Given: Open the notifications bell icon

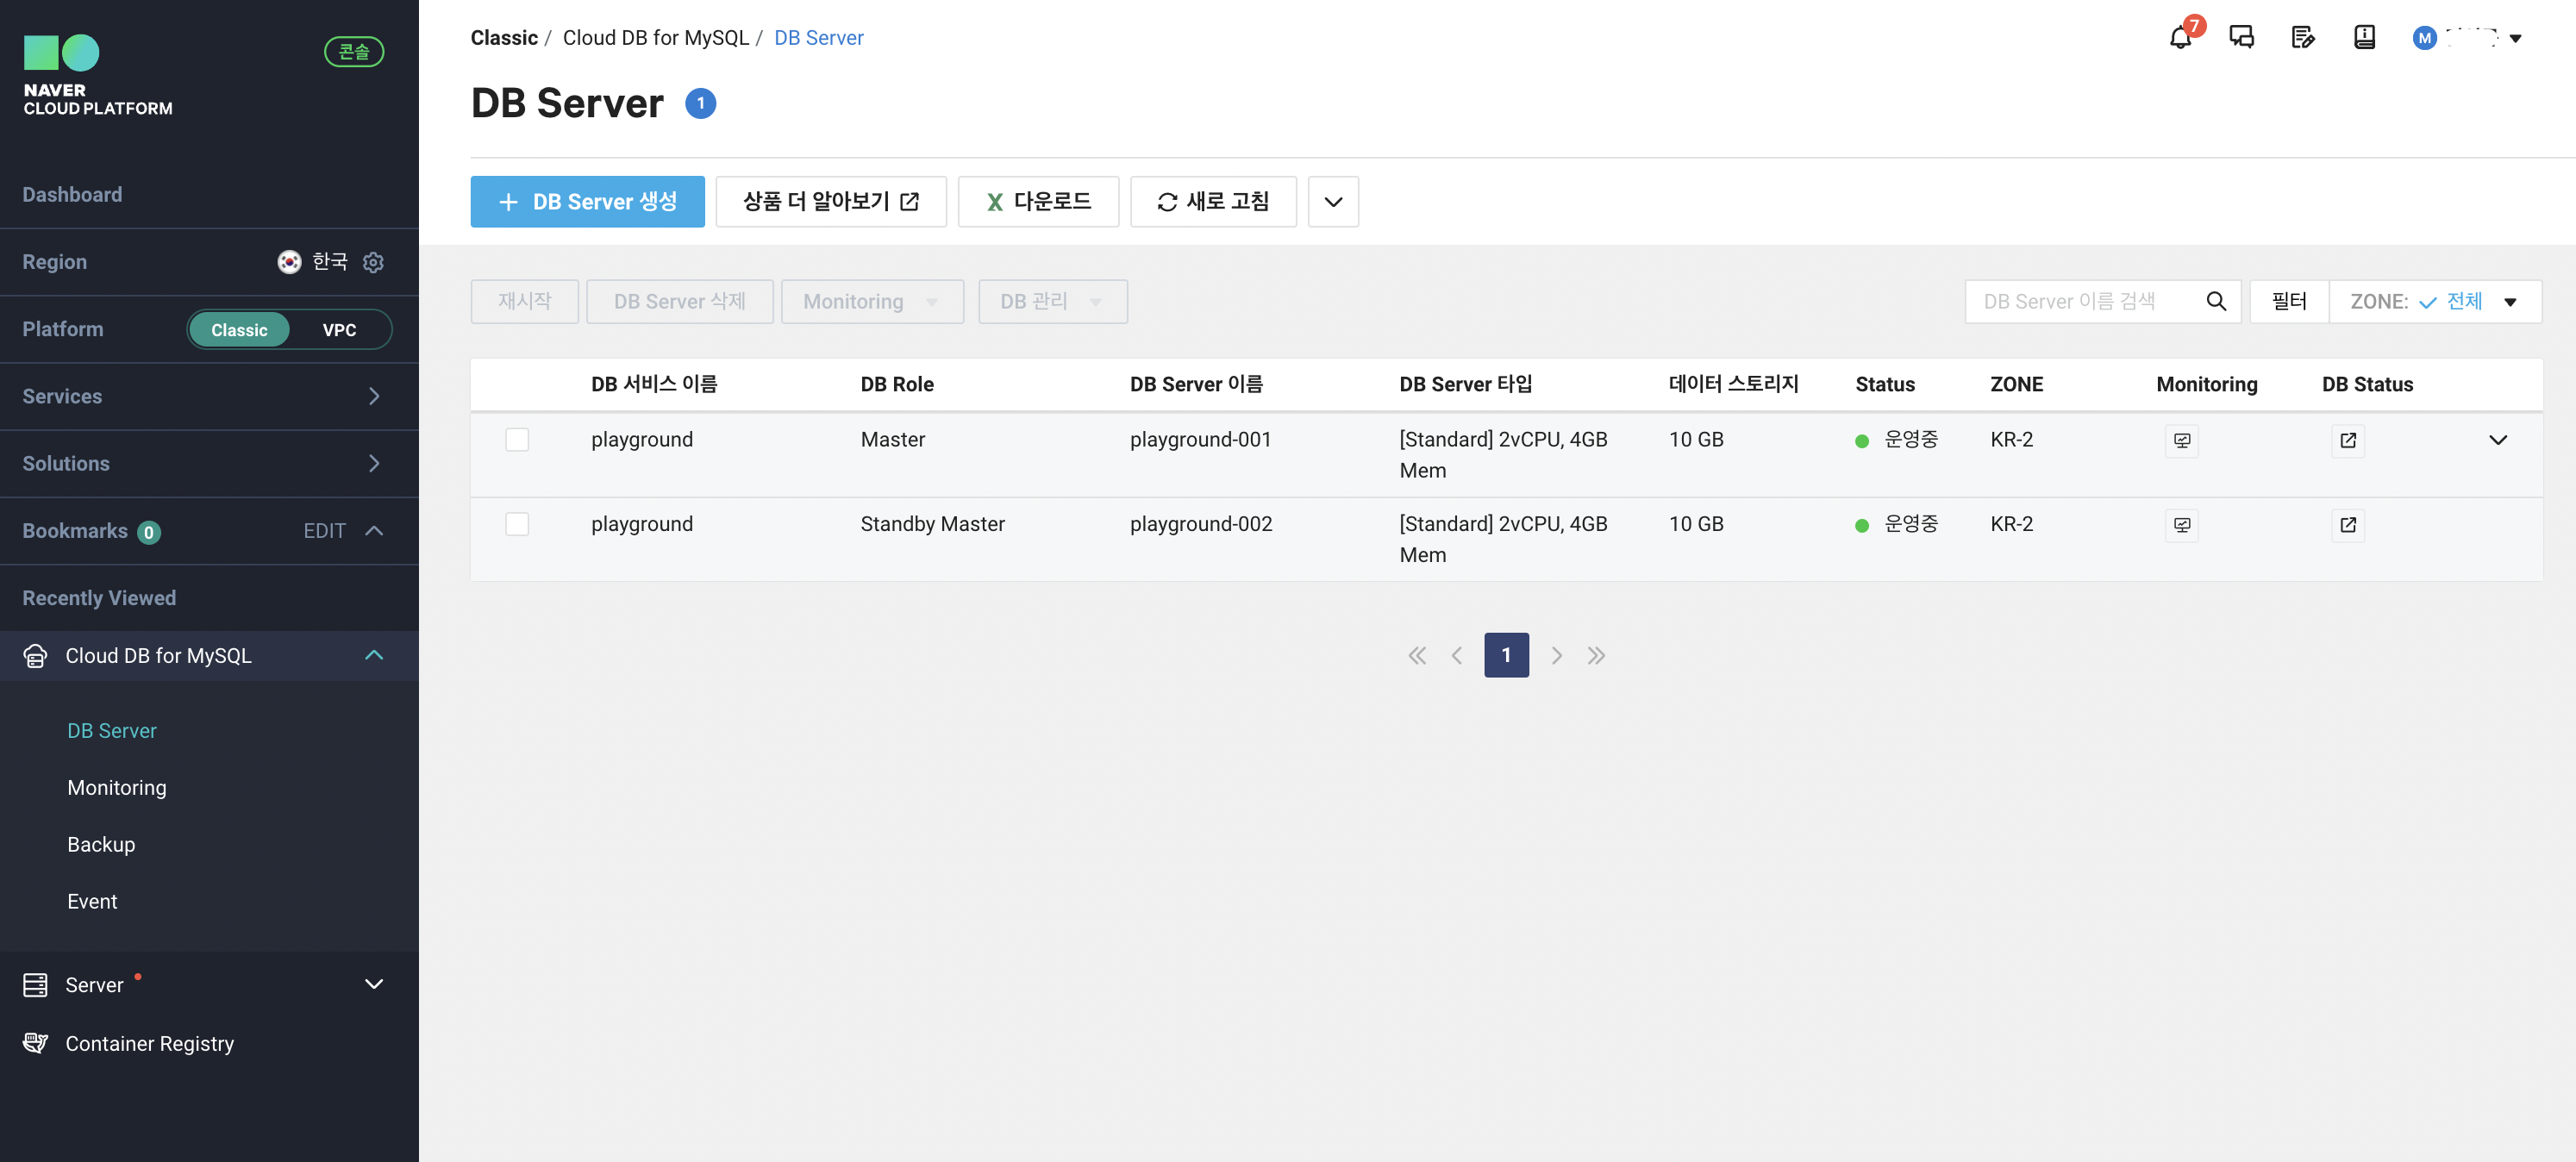Looking at the screenshot, I should click(x=2180, y=38).
